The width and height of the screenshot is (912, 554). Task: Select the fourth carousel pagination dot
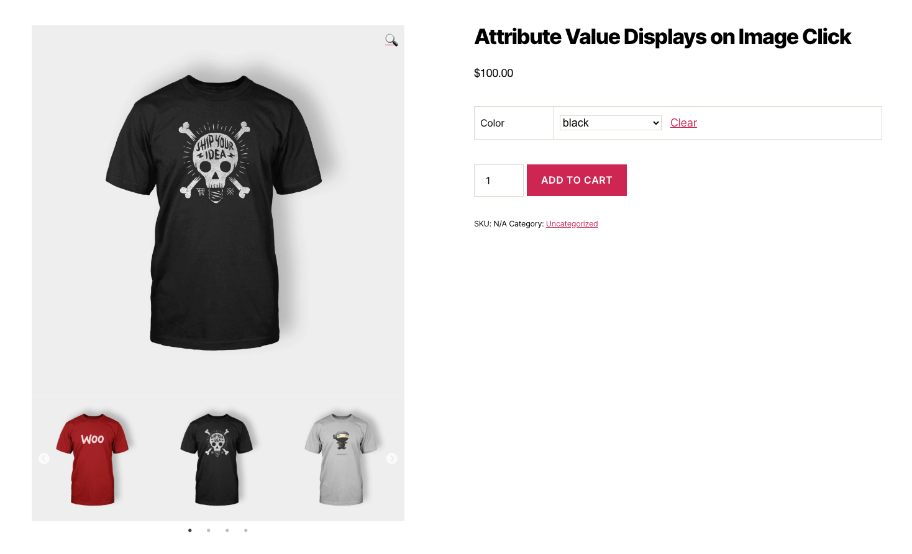coord(246,530)
